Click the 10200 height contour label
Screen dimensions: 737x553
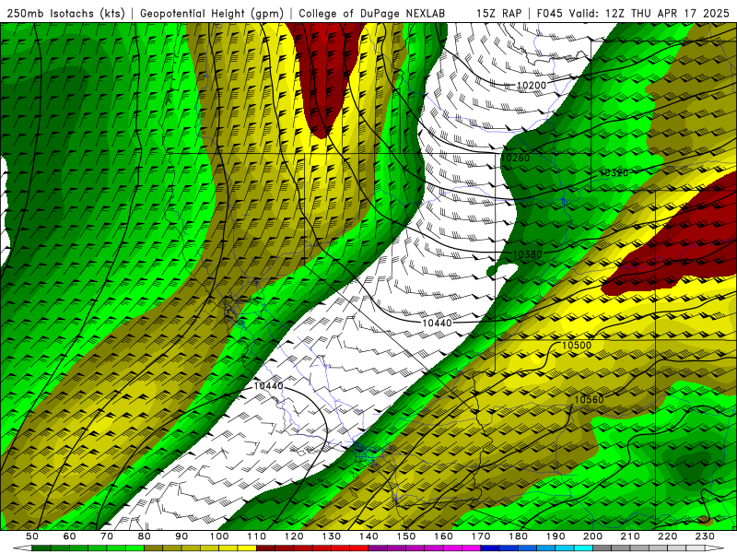(x=532, y=86)
